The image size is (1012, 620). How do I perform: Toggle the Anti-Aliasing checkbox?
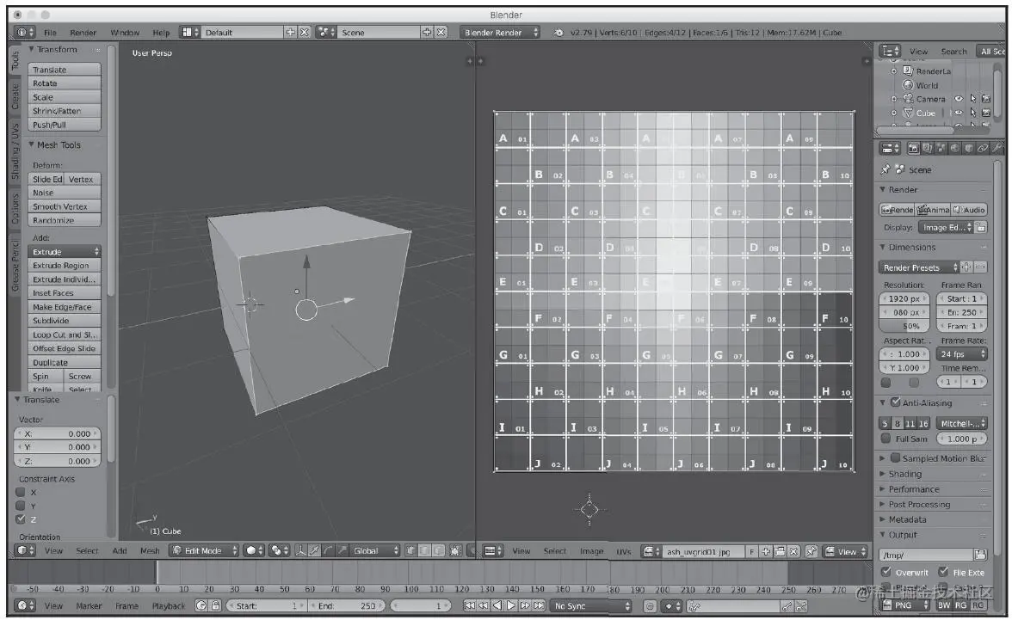(x=895, y=402)
